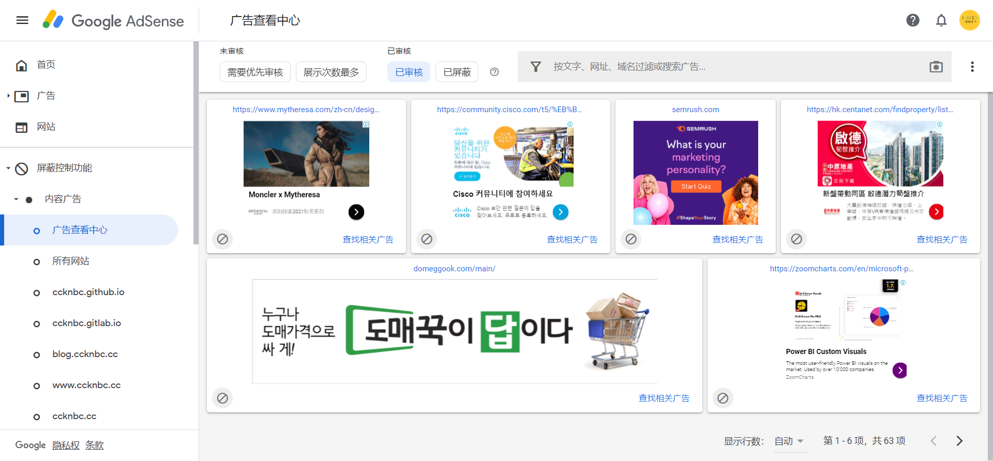
Task: Find related ads for domeggook ad
Action: click(664, 398)
